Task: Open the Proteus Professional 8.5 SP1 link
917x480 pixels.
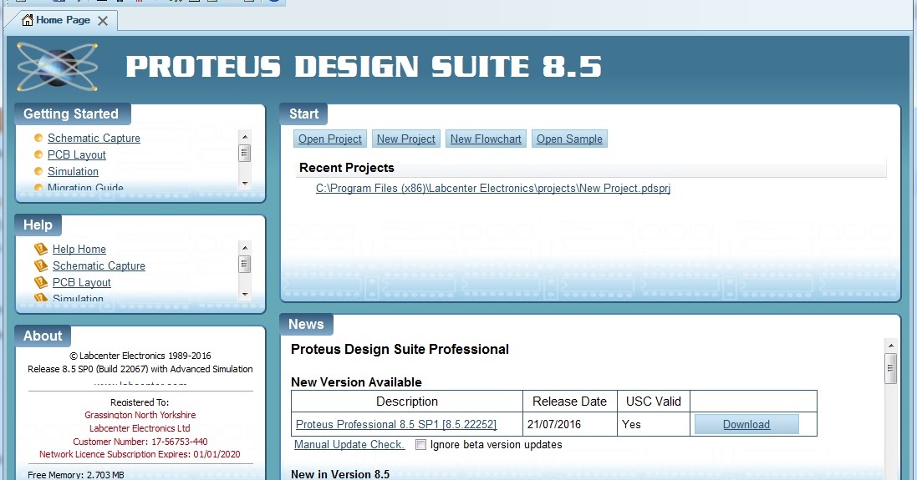Action: tap(396, 425)
